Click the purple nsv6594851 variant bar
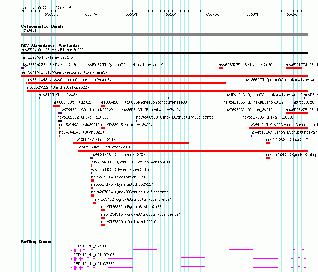Image resolution: width=318 pixels, height=272 pixels. point(60,113)
